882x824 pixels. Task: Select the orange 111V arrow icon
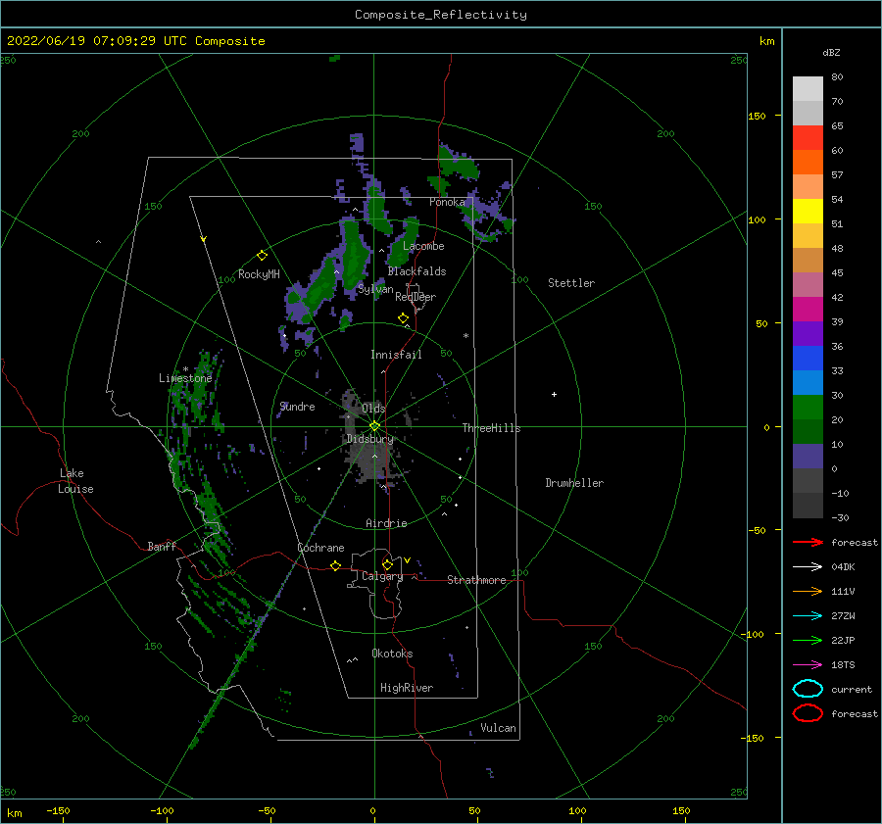(x=808, y=591)
